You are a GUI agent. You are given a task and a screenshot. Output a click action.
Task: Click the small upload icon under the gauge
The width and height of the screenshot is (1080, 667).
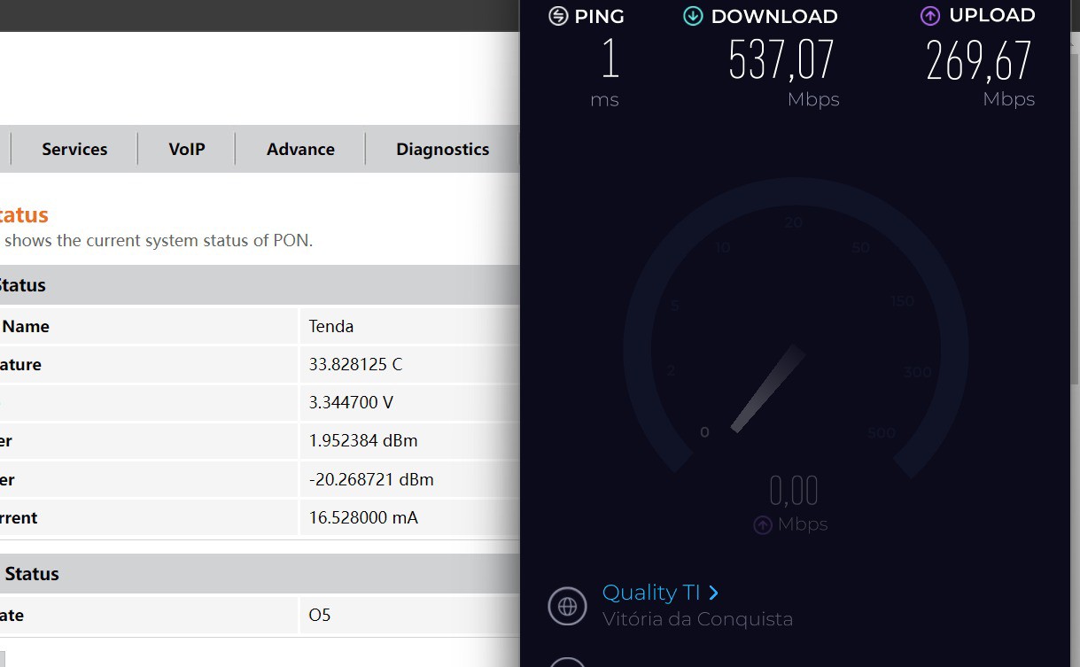(x=762, y=525)
